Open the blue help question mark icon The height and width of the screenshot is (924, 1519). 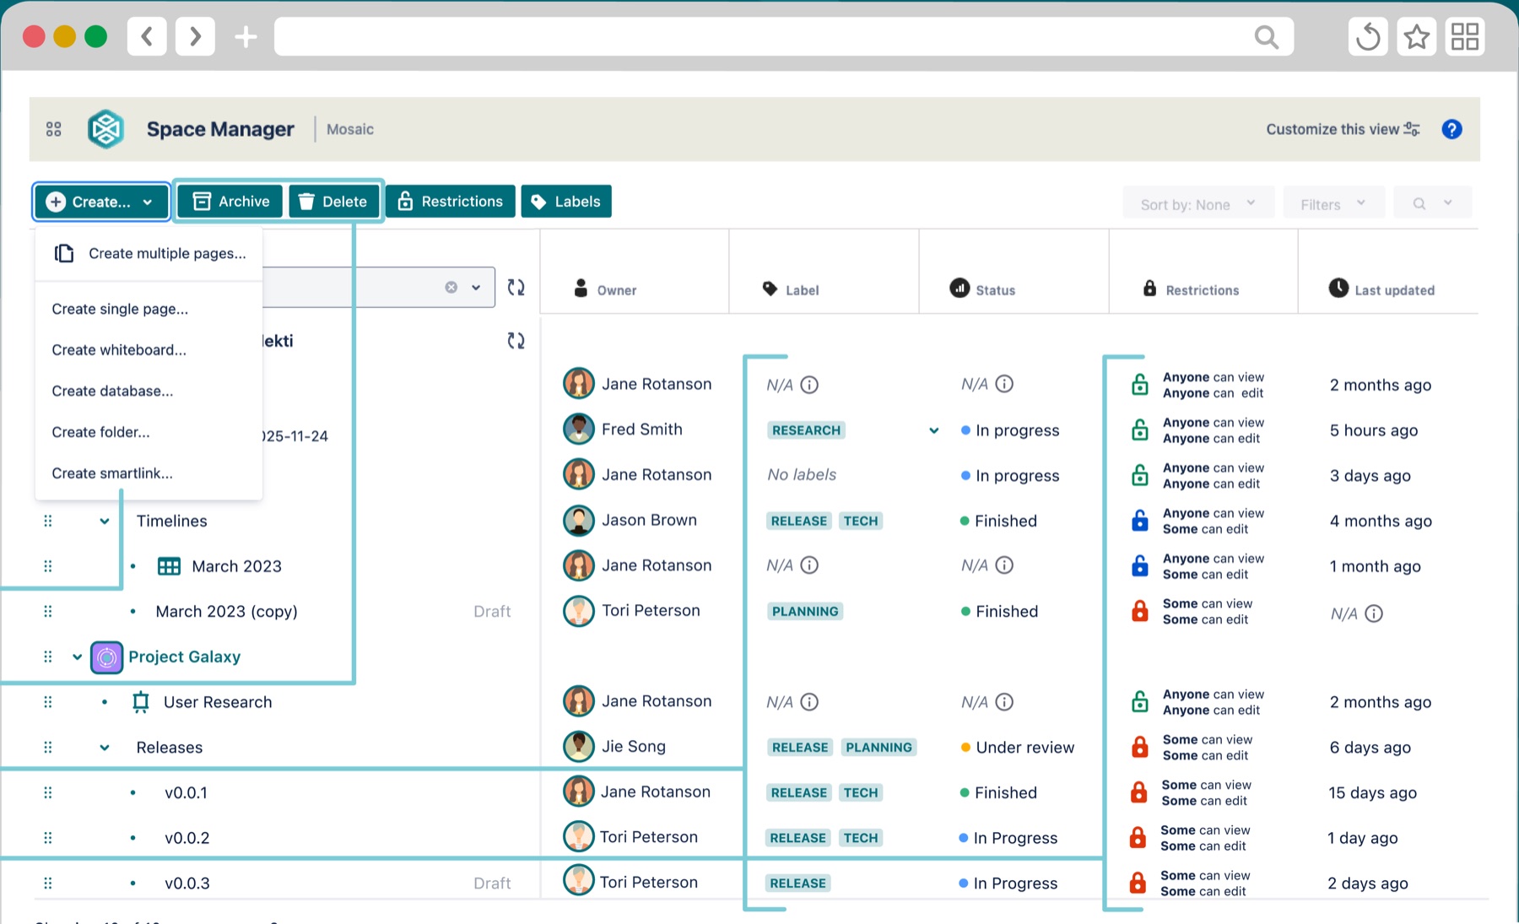pyautogui.click(x=1451, y=129)
